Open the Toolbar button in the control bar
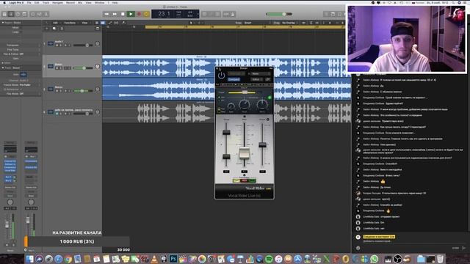 tap(24, 14)
